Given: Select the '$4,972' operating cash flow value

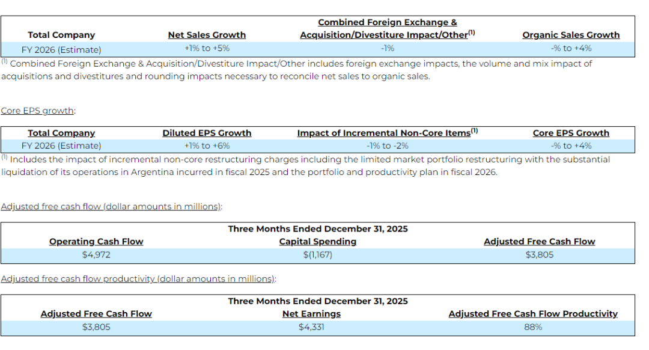Looking at the screenshot, I should pyautogui.click(x=96, y=254).
